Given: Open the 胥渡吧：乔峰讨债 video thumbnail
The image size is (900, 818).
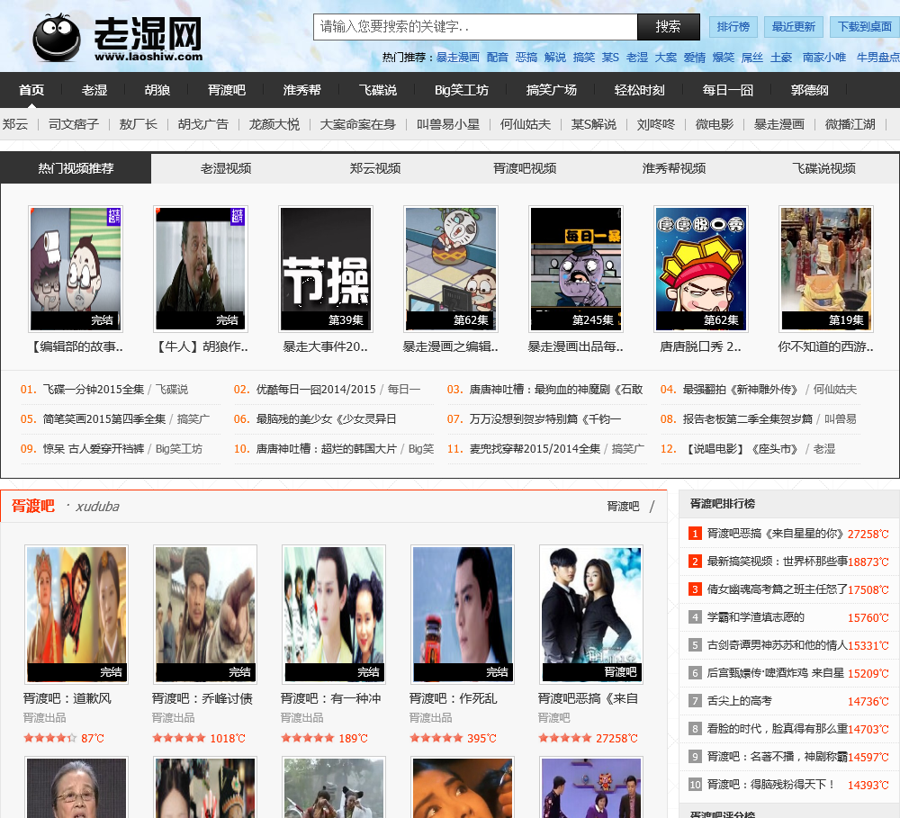Looking at the screenshot, I should tap(205, 615).
